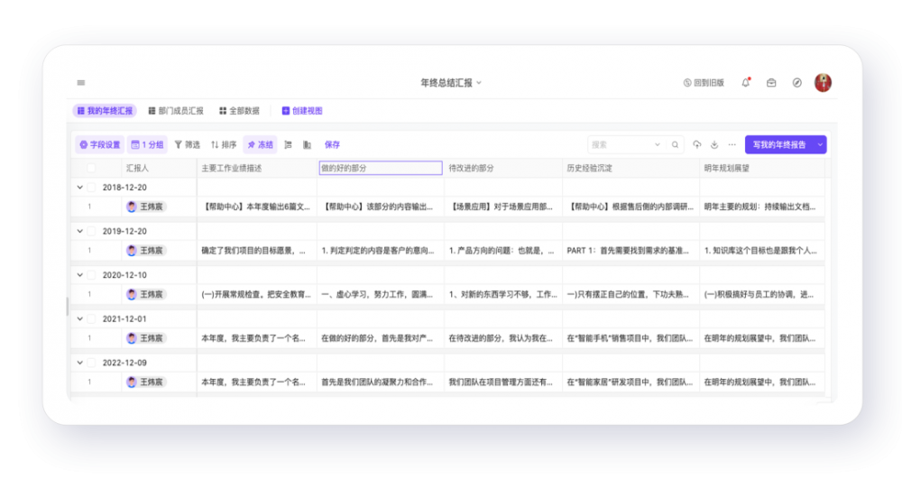
Task: Click the search magnifier icon
Action: (x=673, y=144)
